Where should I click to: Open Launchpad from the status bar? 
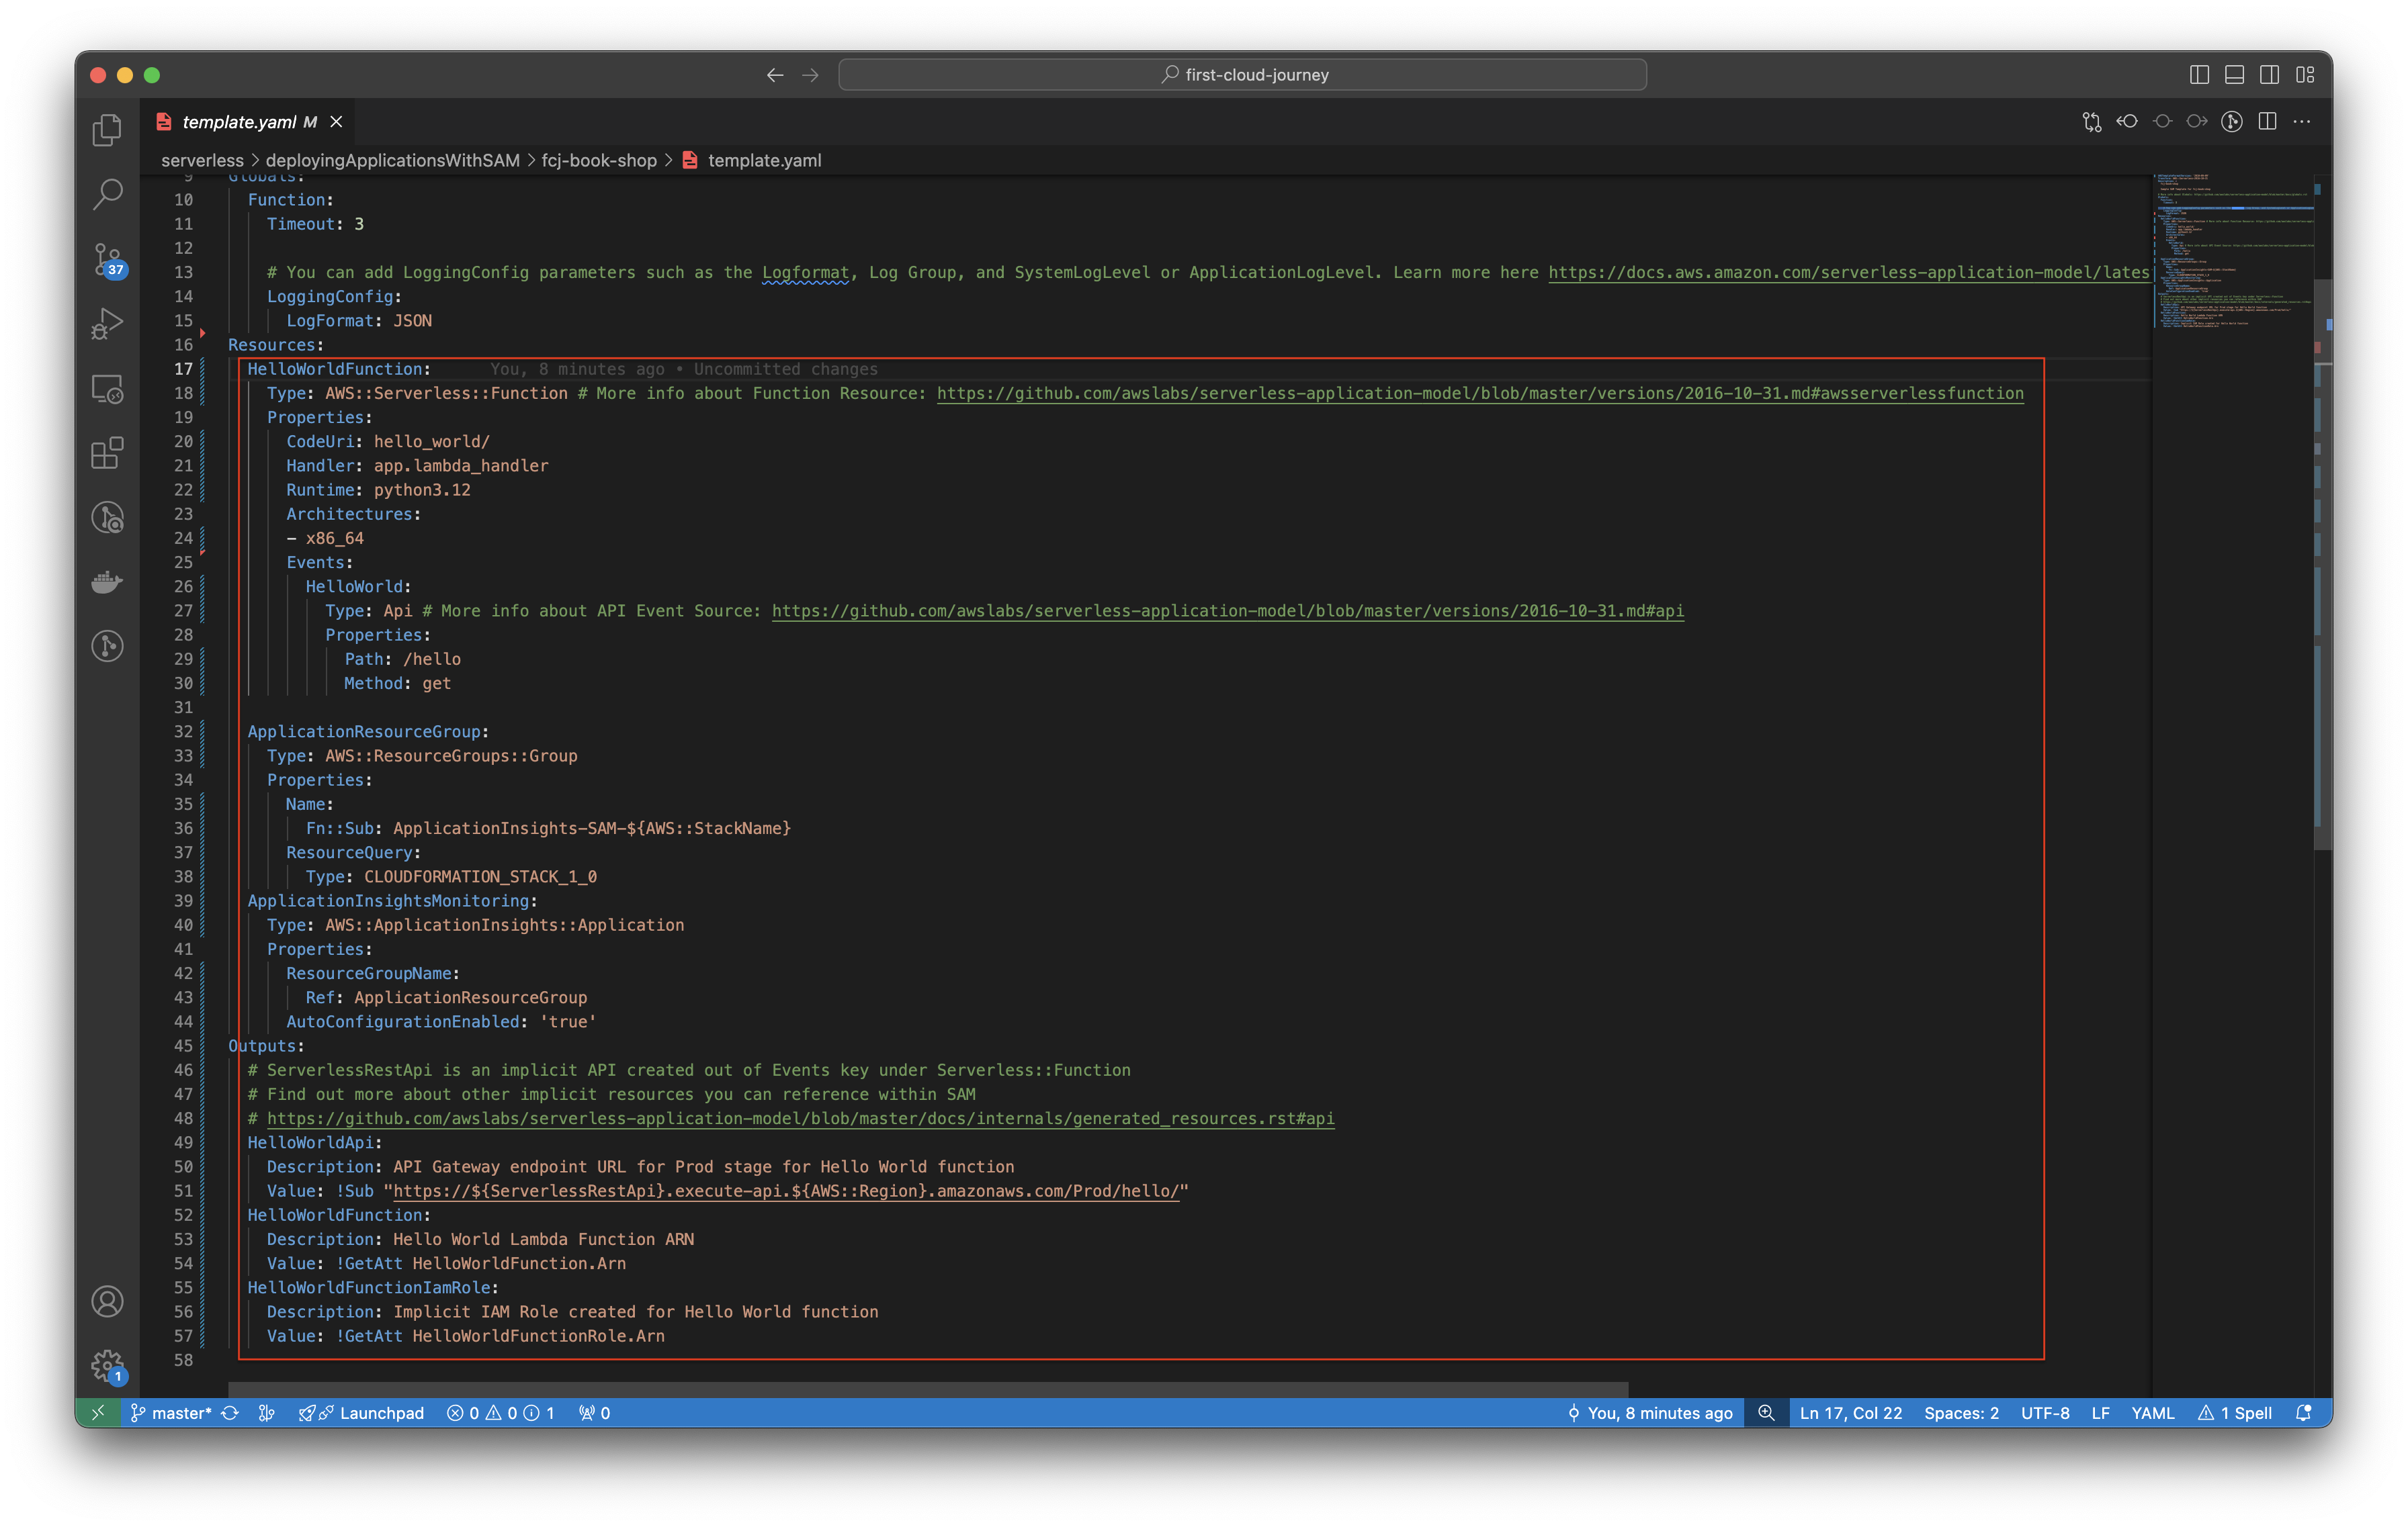point(361,1412)
